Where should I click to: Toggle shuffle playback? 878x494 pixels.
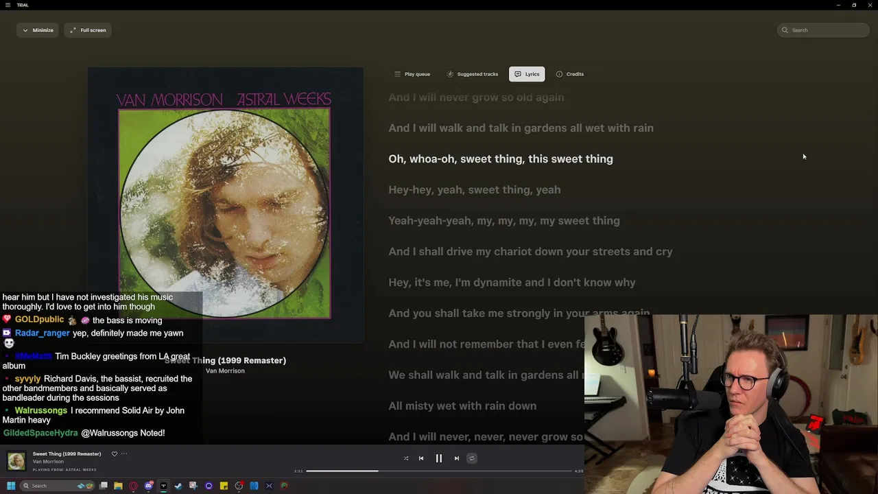(x=406, y=458)
